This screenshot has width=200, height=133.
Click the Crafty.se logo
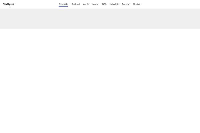[8, 4]
